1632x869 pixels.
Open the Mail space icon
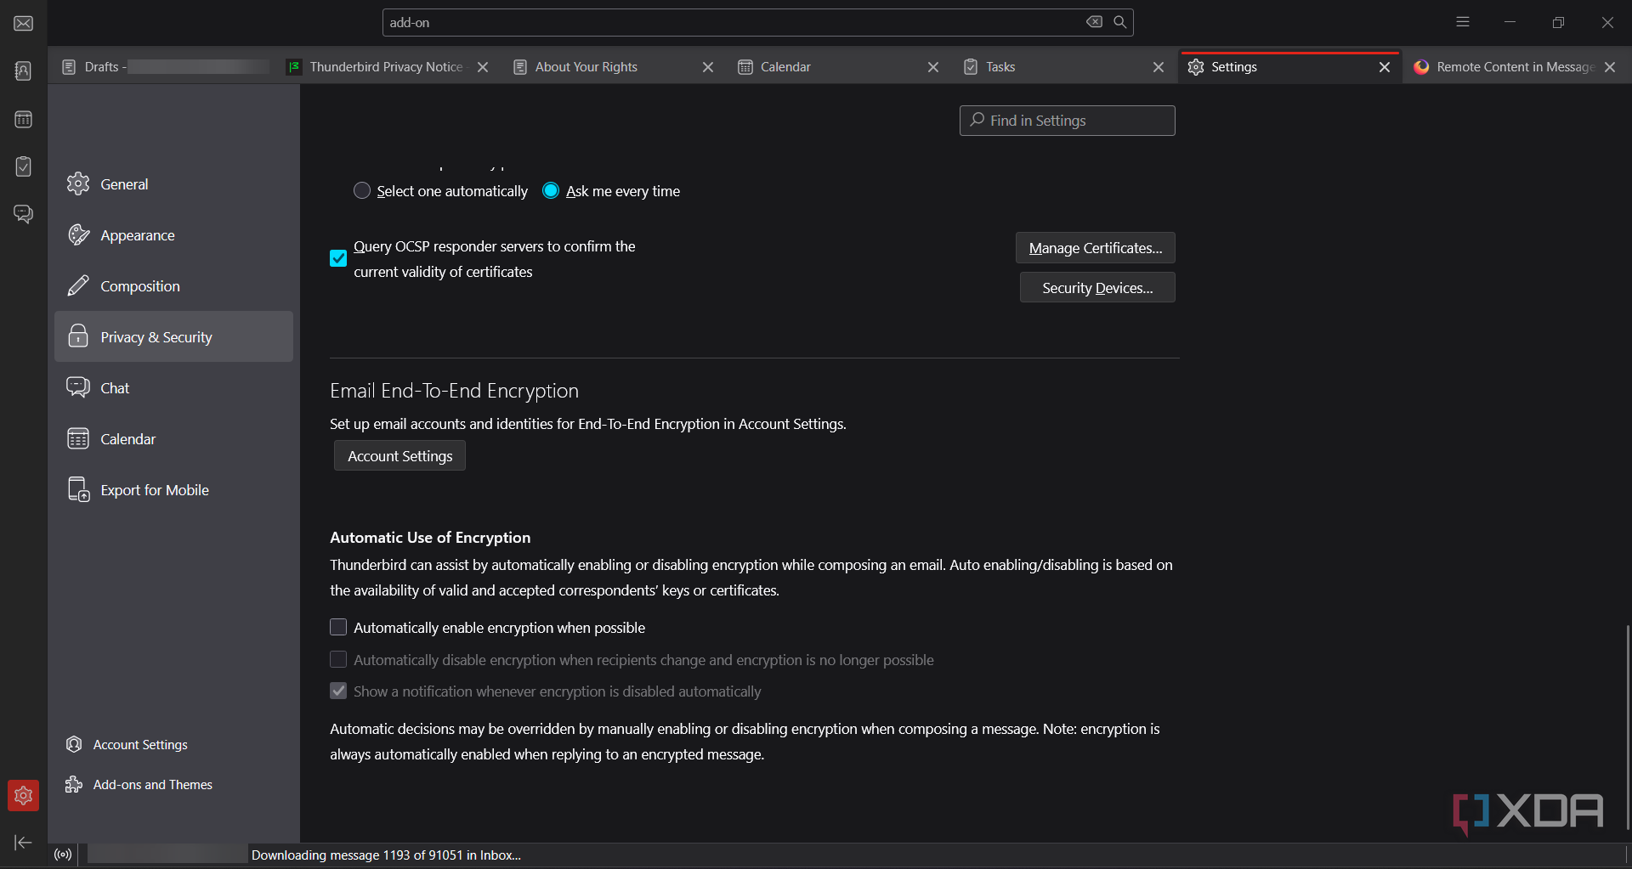(24, 23)
